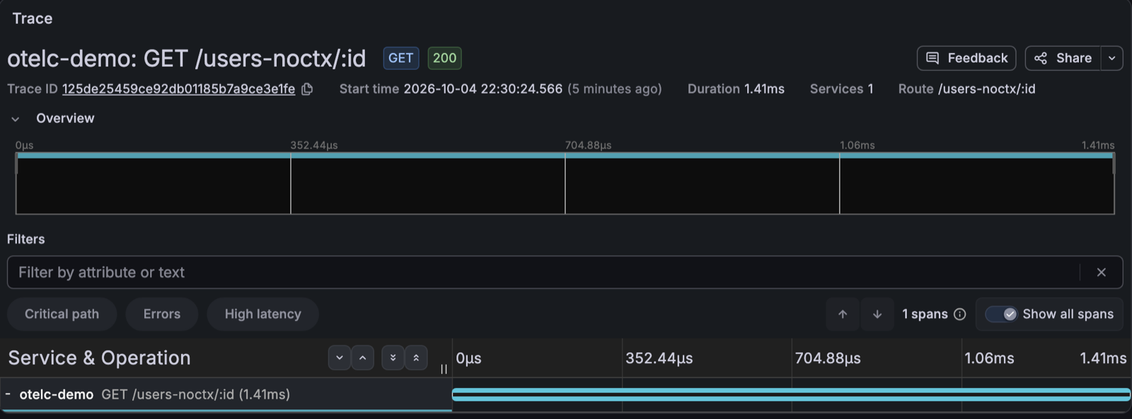
Task: Collapse one level with the single chevron up
Action: [x=362, y=358]
